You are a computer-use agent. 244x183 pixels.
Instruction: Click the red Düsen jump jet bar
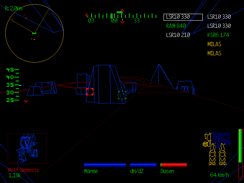click(x=174, y=165)
